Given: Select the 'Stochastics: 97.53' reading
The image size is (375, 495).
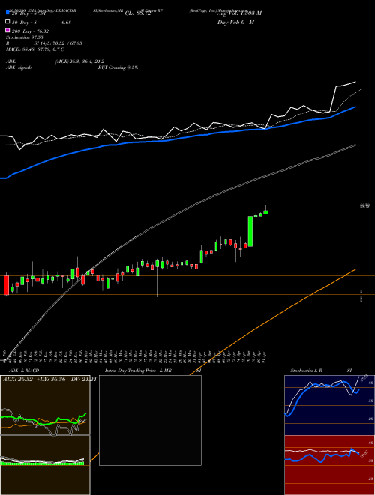Looking at the screenshot, I should (x=24, y=37).
